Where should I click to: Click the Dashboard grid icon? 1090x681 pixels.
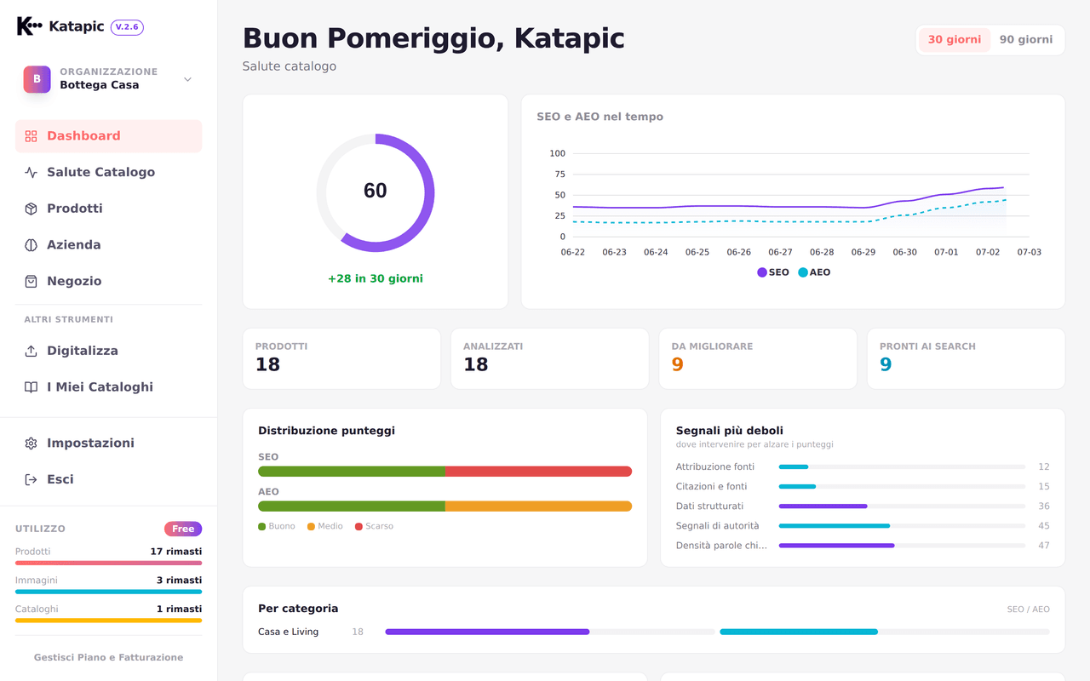32,136
